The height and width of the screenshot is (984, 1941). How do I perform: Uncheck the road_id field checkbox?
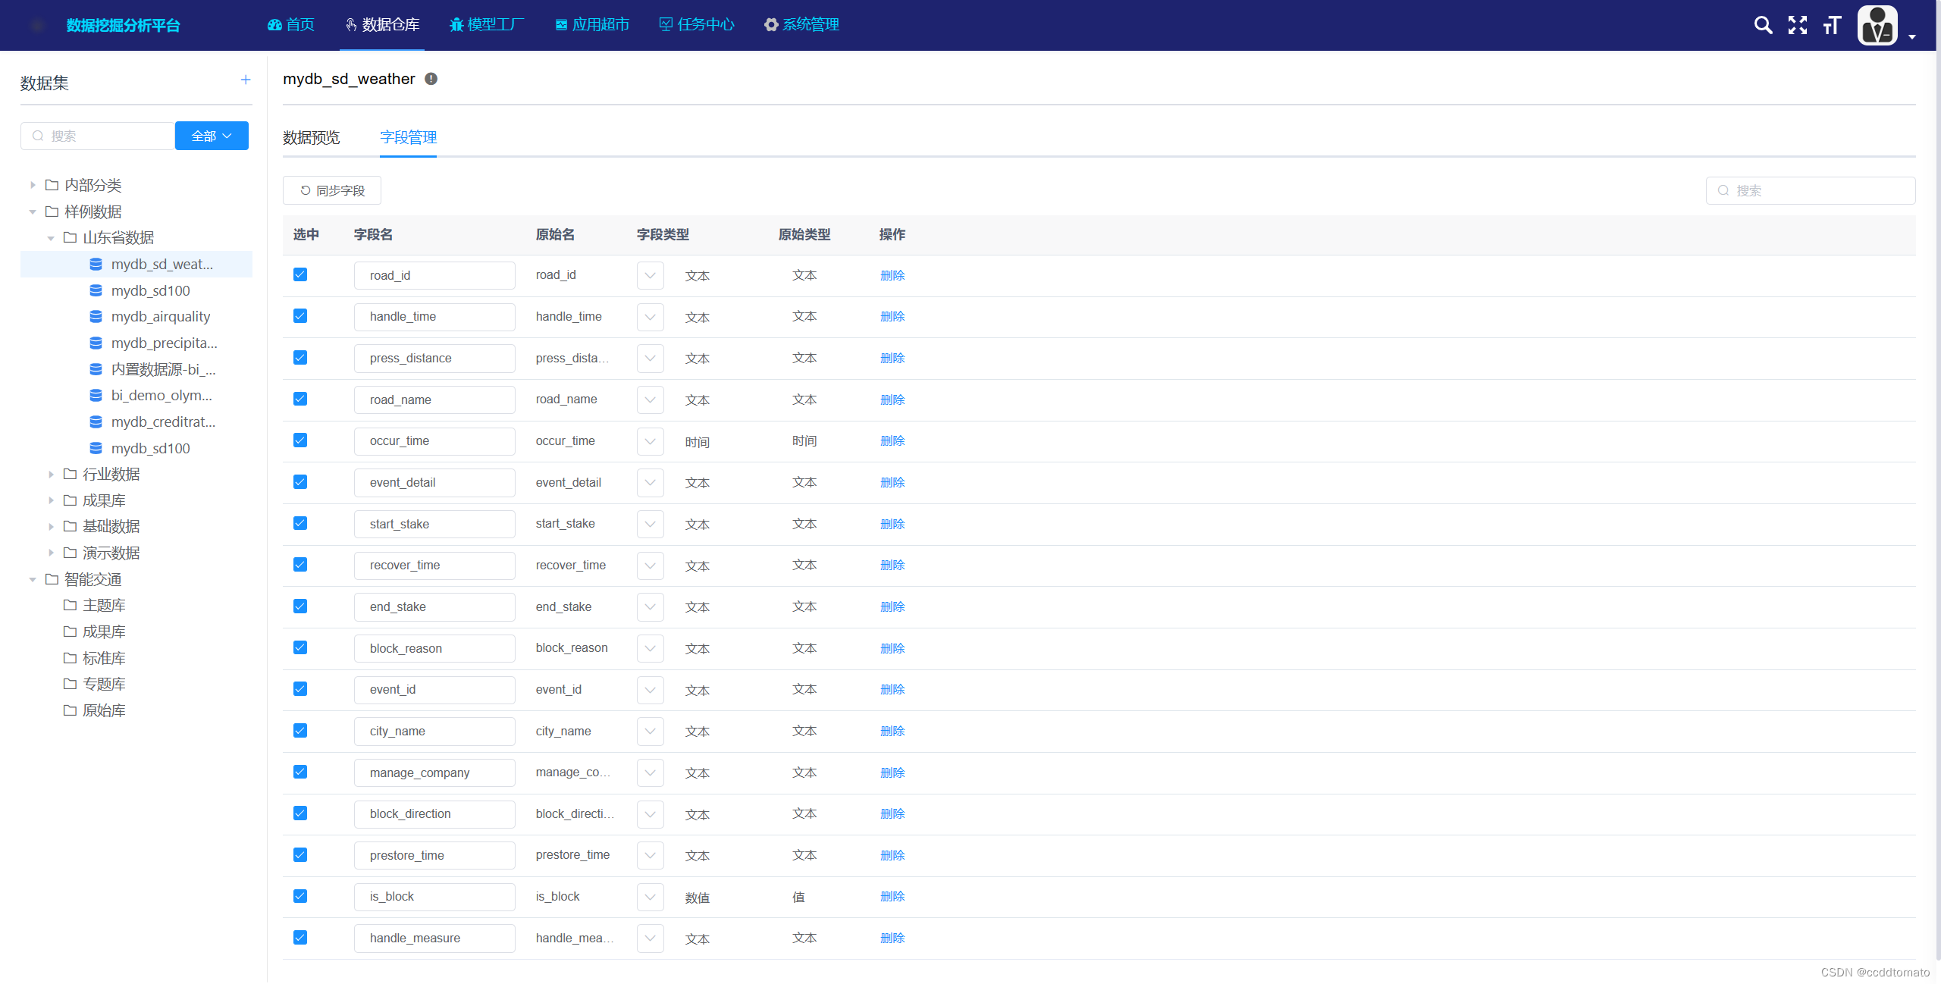point(300,274)
